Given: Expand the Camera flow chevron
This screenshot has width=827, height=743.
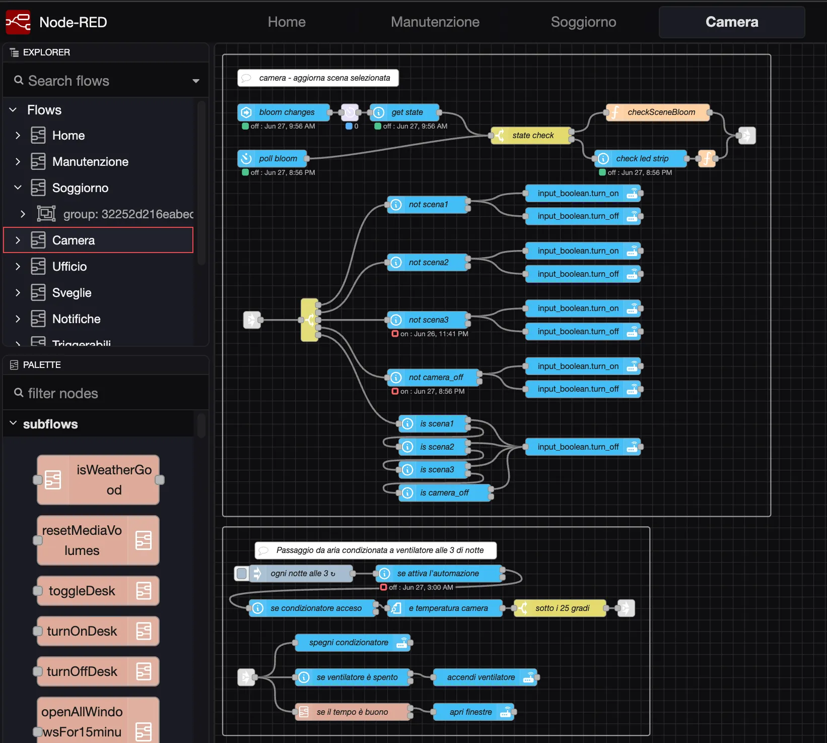Looking at the screenshot, I should [x=18, y=240].
